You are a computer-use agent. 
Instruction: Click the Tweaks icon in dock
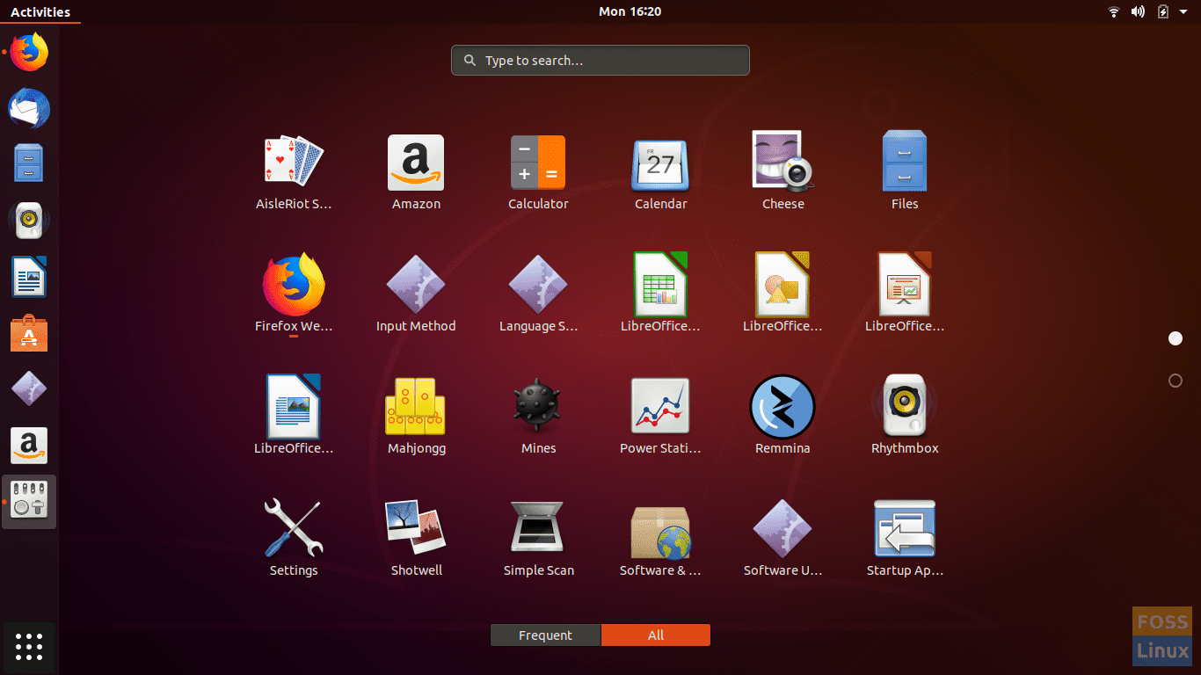pyautogui.click(x=29, y=502)
